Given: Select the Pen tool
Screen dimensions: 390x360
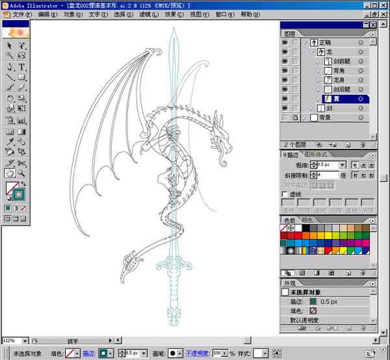Looking at the screenshot, I should coord(10,67).
